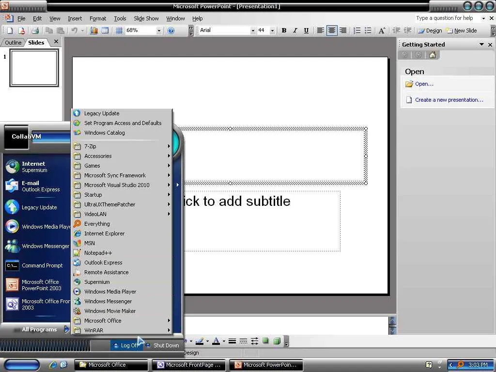The width and height of the screenshot is (496, 372).
Task: Open Slide Design pane
Action: point(430,31)
